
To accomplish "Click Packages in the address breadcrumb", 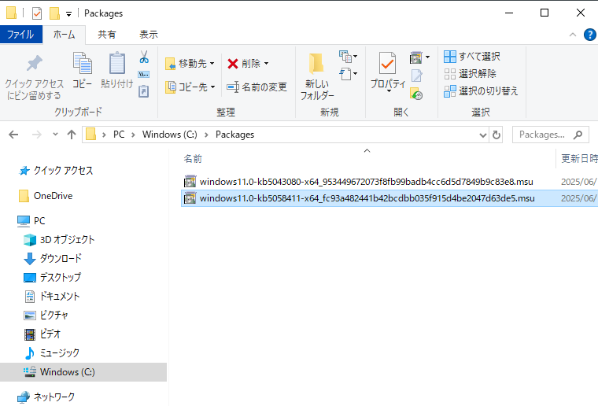I will tap(234, 135).
